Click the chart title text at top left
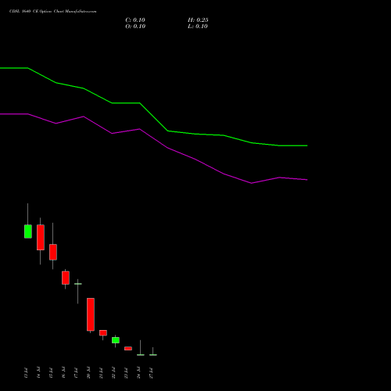 tap(53, 12)
